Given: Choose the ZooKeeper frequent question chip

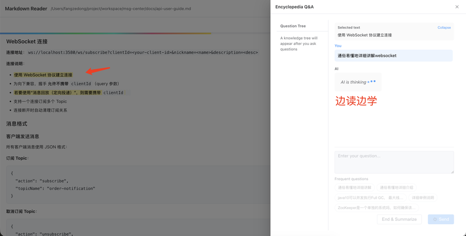Looking at the screenshot, I should point(376,208).
